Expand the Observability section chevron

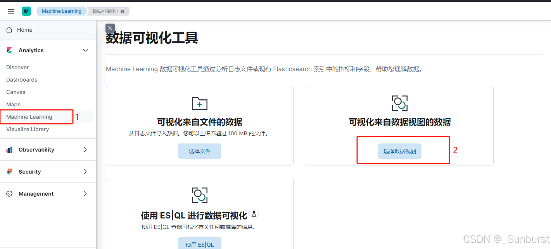pos(85,150)
